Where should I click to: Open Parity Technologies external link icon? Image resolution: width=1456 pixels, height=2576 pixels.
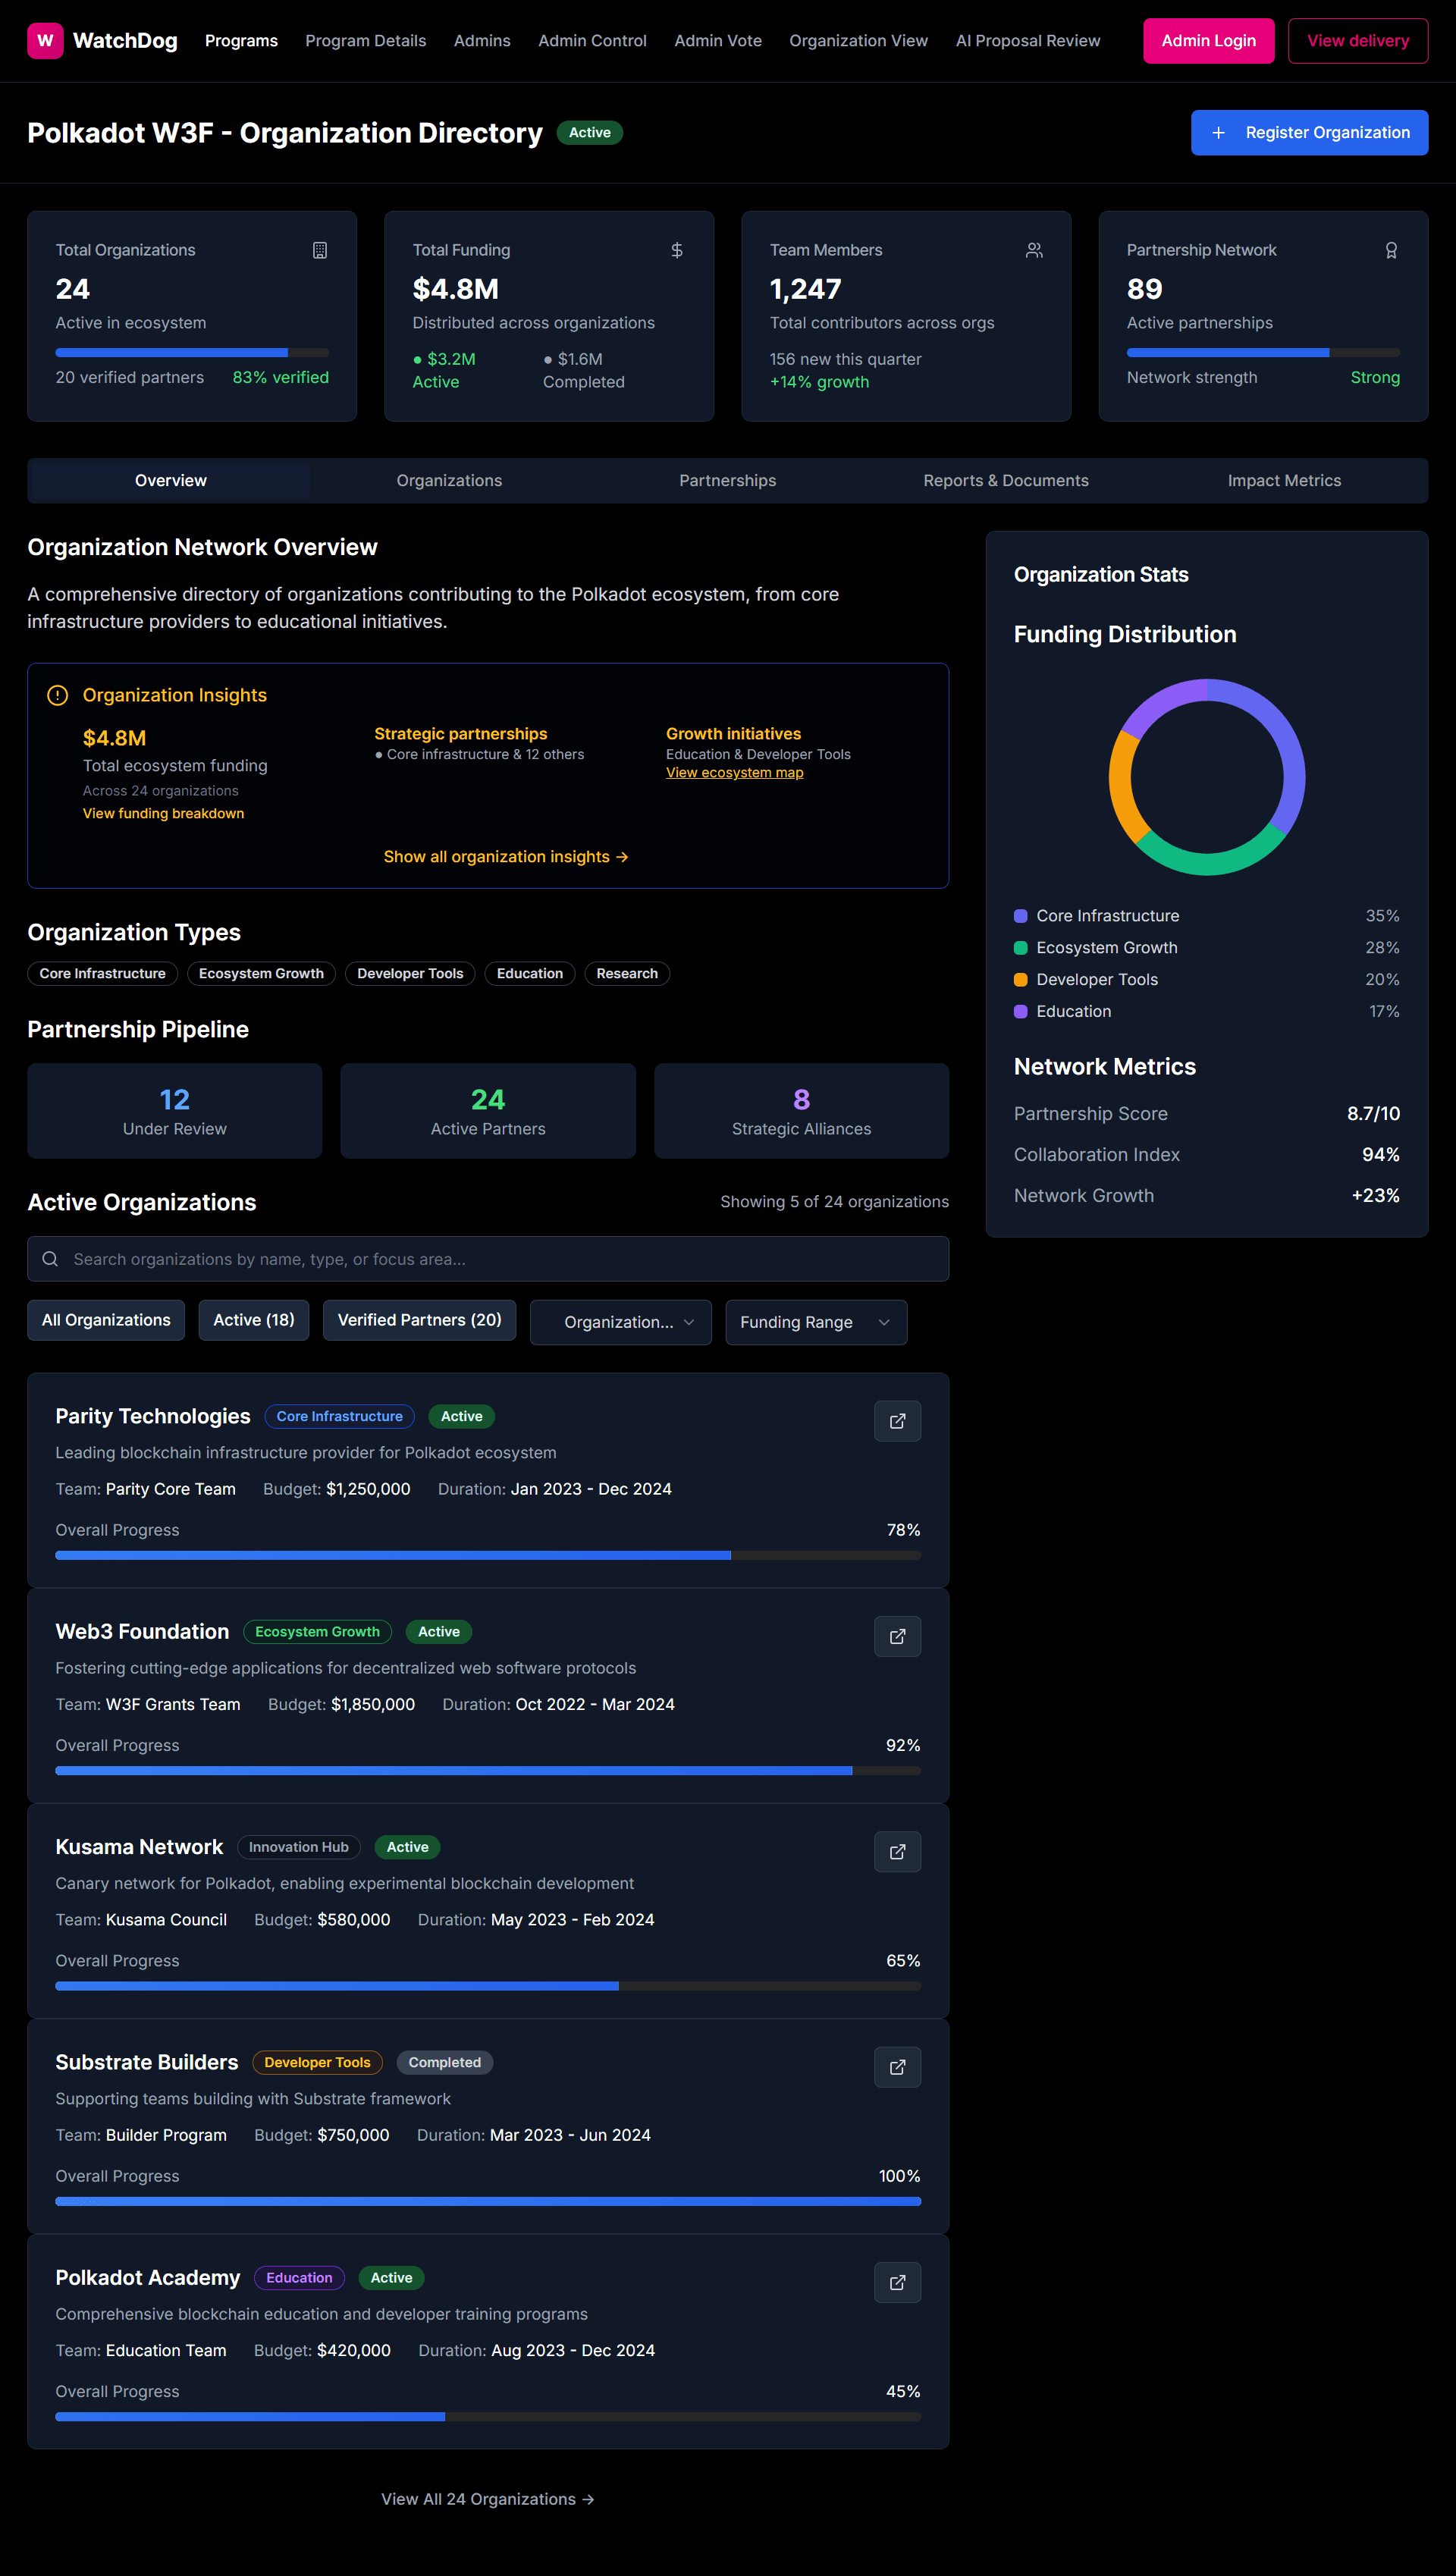click(897, 1420)
